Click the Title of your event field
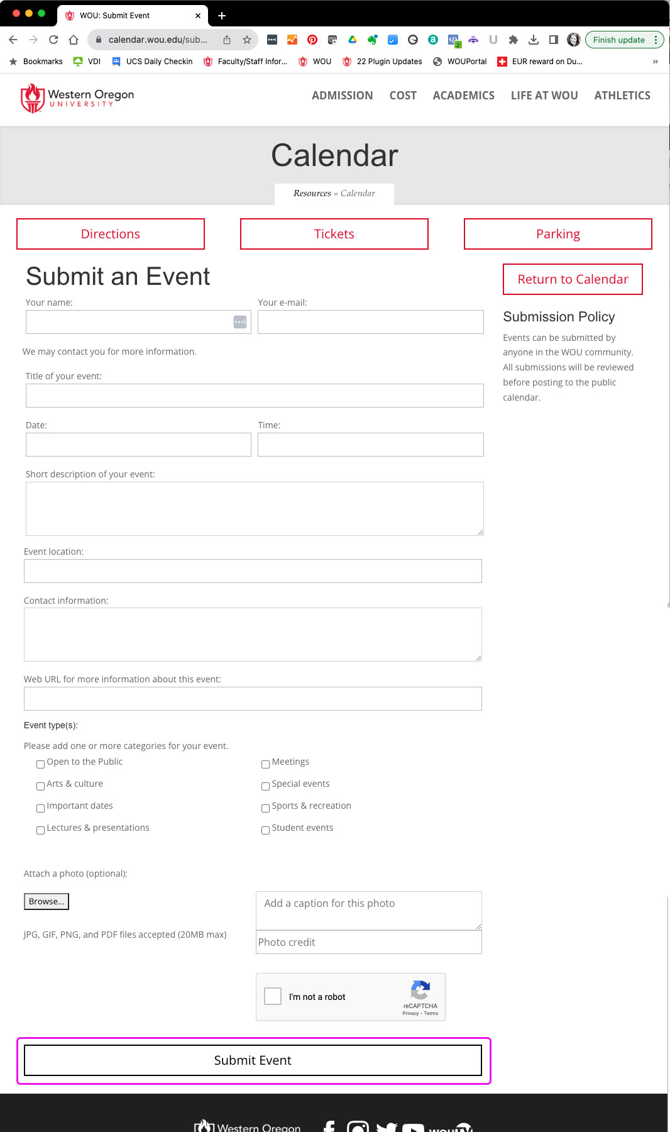Screen dimensions: 670x1132 click(x=255, y=396)
